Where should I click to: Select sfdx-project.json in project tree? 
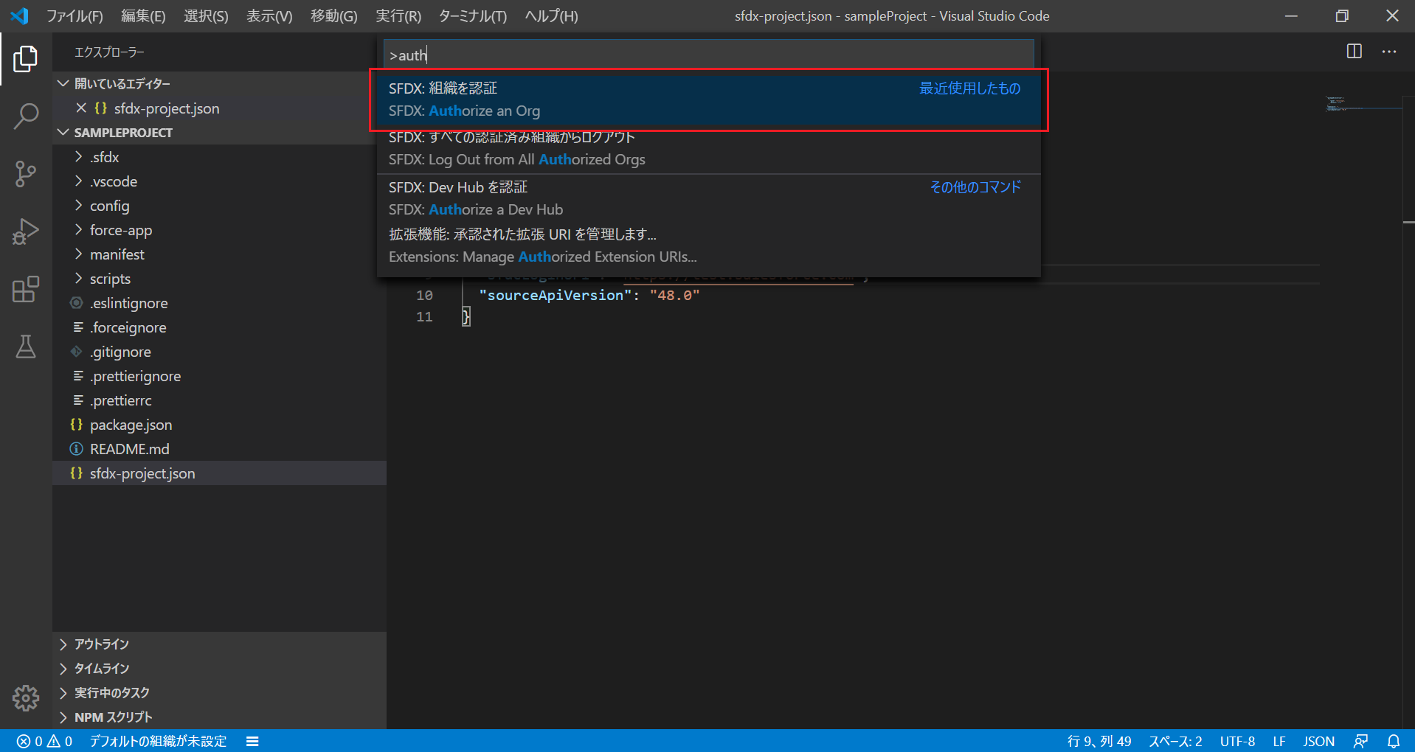(219, 473)
